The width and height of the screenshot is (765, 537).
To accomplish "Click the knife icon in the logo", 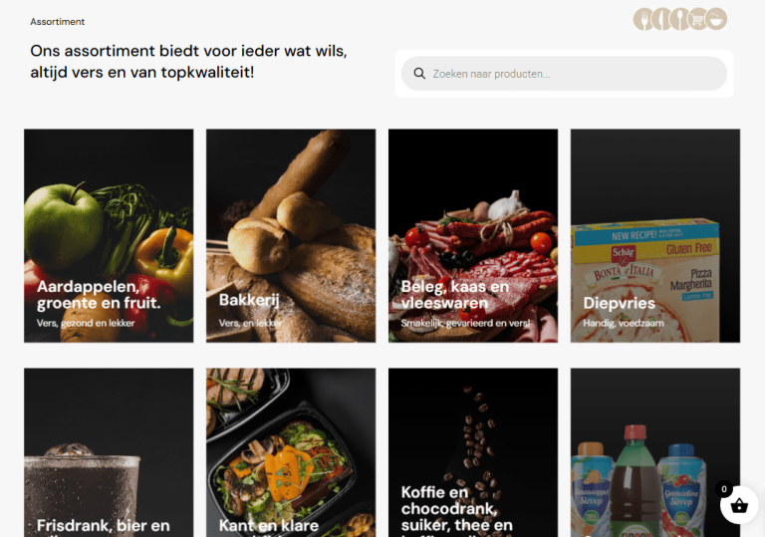I will coord(662,19).
